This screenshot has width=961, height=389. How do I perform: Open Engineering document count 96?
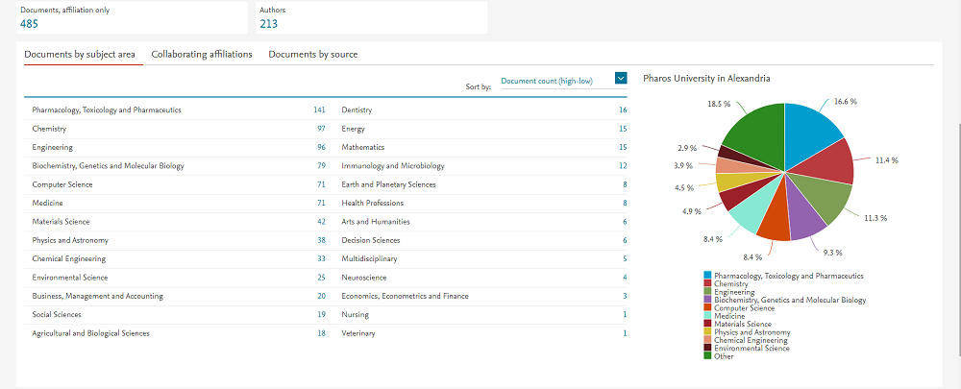tap(321, 147)
